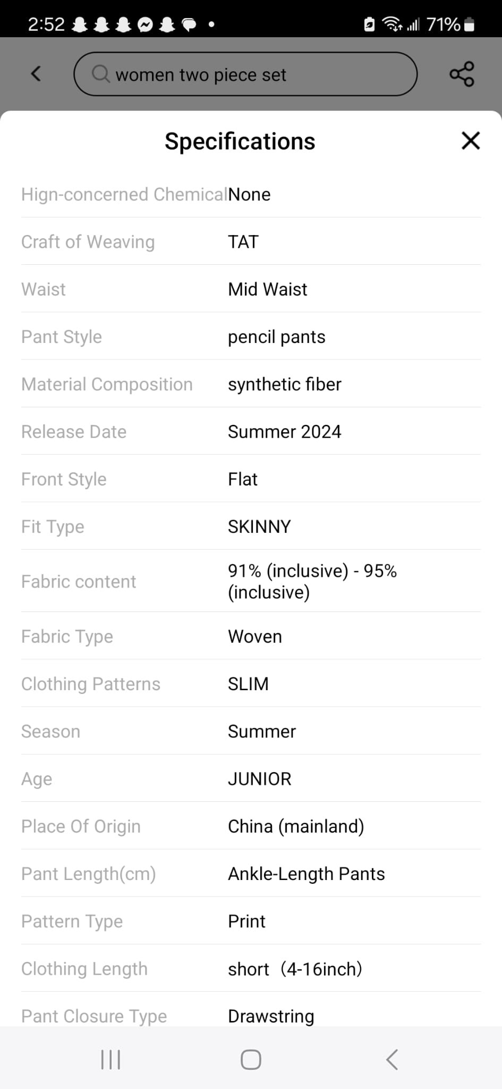Tap the share icon at the top right
This screenshot has height=1089, width=502.
tap(462, 74)
